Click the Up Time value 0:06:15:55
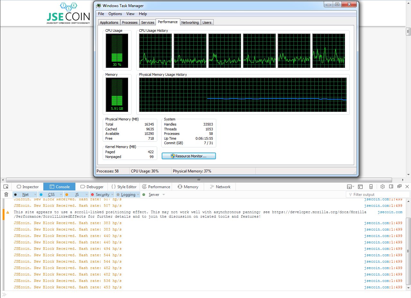 204,138
